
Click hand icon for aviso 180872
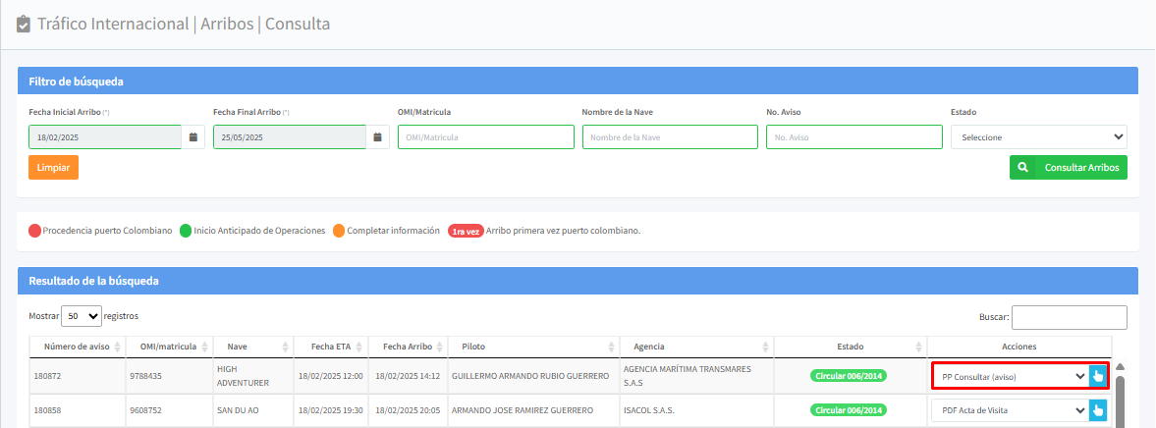click(x=1098, y=376)
